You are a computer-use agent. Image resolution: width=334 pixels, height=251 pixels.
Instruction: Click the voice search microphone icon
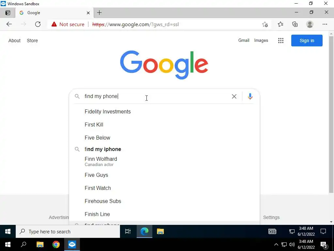250,96
